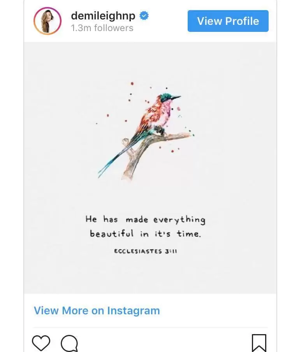Click the 'He has made everything' line
Viewport: 292px width, 352px height.
145,220
